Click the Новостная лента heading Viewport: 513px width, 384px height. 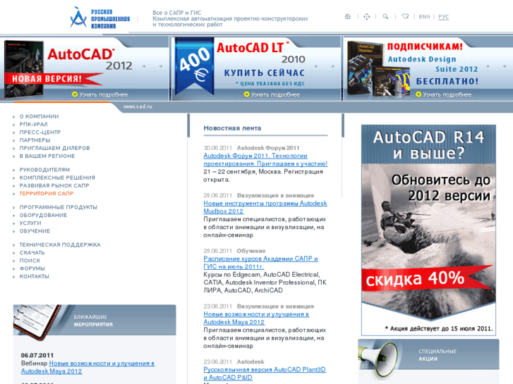[232, 128]
